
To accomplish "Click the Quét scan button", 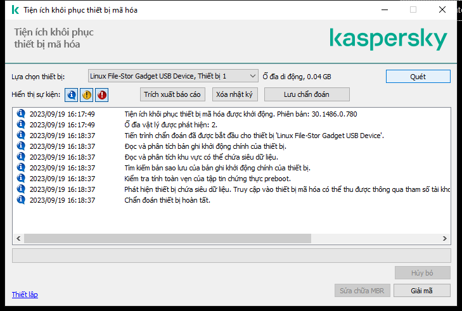I will tap(418, 76).
